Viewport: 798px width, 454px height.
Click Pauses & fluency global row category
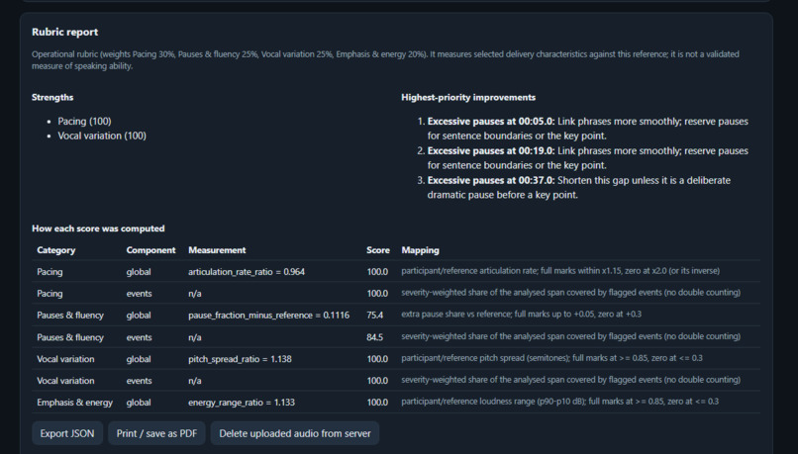click(x=70, y=316)
